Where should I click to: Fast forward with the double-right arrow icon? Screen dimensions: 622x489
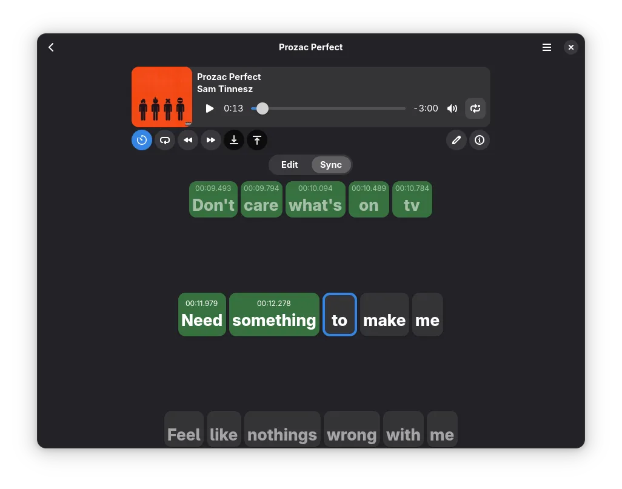[211, 140]
